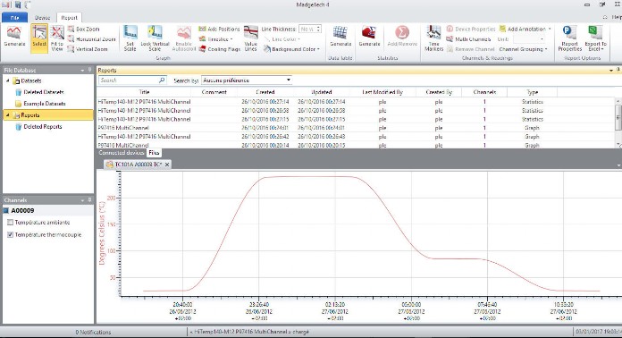Close the TC101A A00009 TC tab
The width and height of the screenshot is (622, 338).
(x=167, y=165)
